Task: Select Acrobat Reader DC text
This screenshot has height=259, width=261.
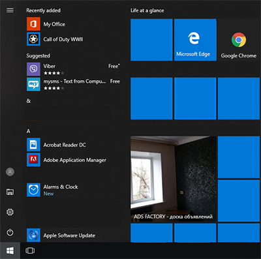Action: click(x=65, y=145)
